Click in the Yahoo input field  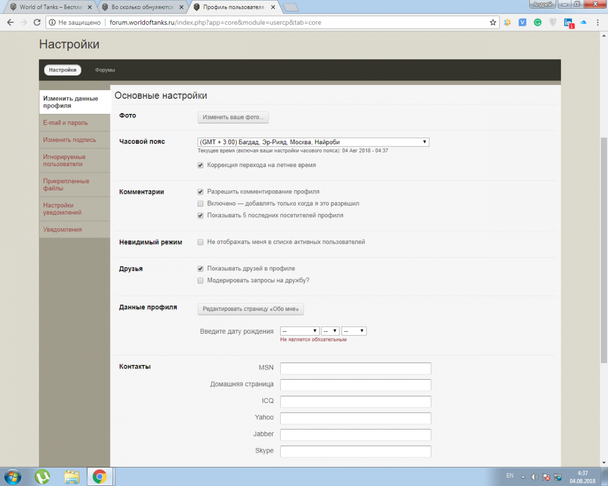pos(356,418)
